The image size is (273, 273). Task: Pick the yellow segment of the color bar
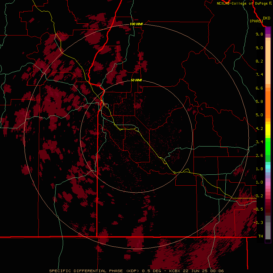click(x=268, y=130)
